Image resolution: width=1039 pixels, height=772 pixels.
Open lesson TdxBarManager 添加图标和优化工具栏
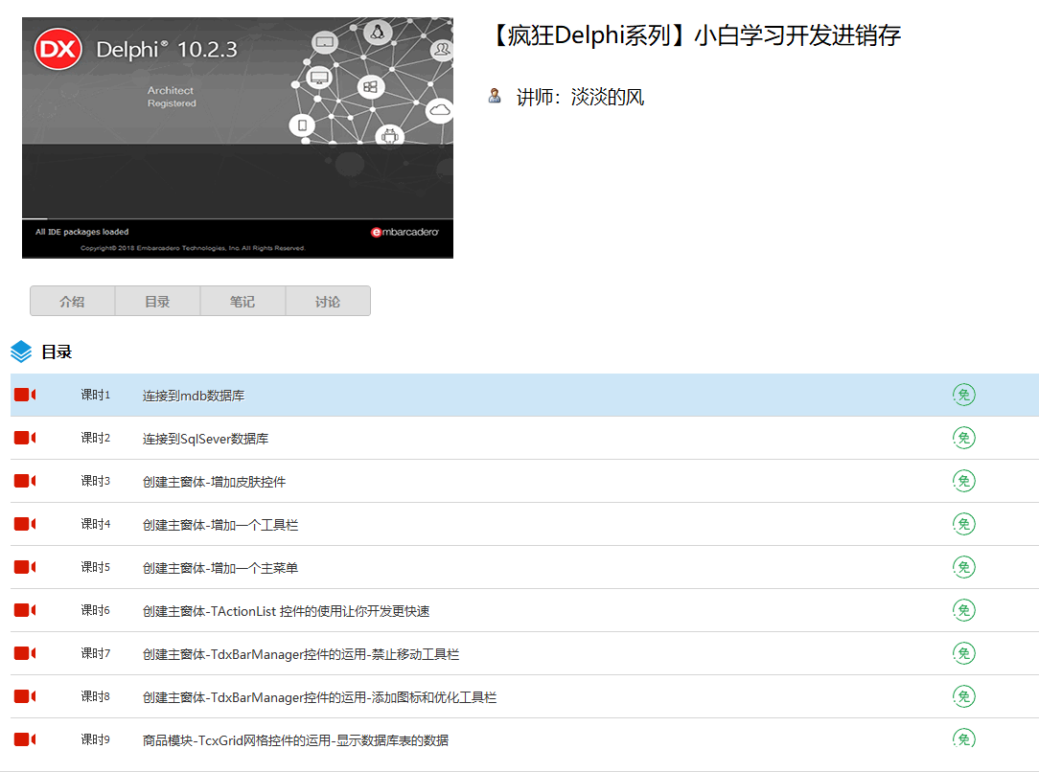[x=319, y=696]
